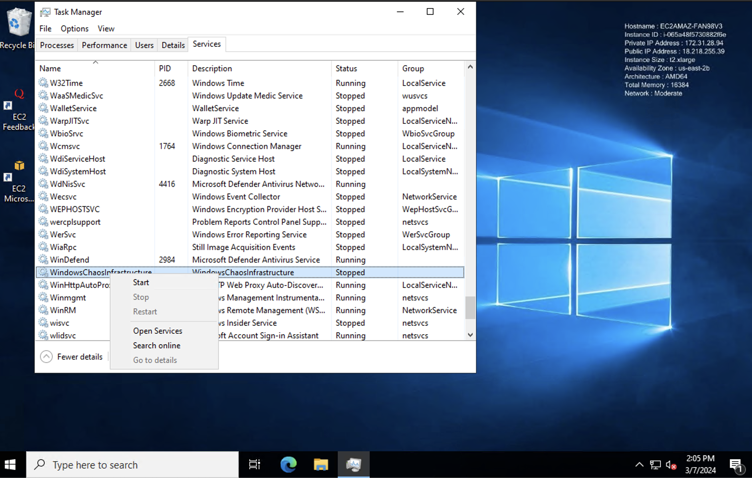Click the scrollbar down arrow in the services list
The image size is (752, 478).
[x=470, y=335]
